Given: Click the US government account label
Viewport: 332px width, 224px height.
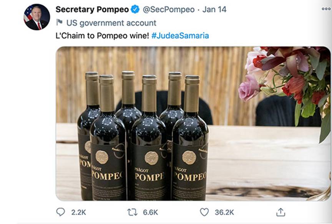Looking at the screenshot, I should pos(111,23).
